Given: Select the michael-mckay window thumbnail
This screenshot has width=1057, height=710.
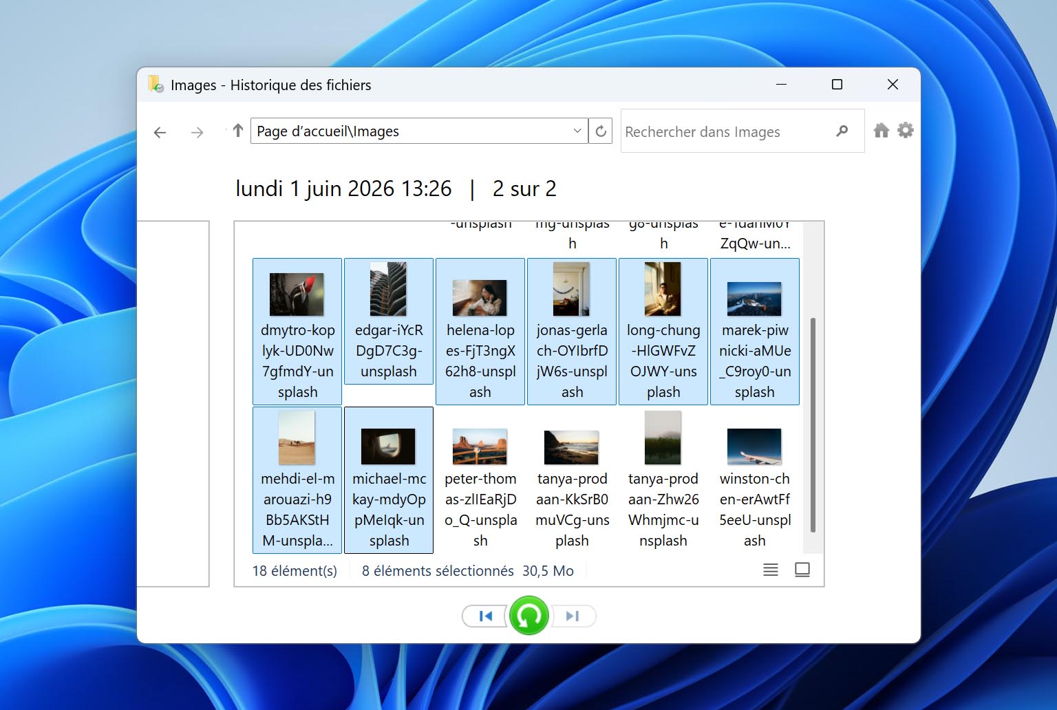Looking at the screenshot, I should point(388,447).
